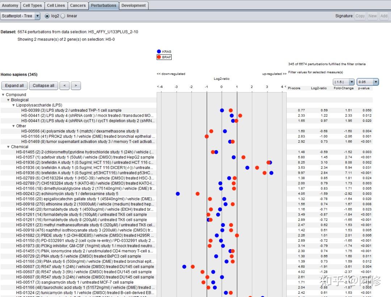Collapse the Lipopolysaccharide (LPS) node
391x297 pixels.
click(13, 105)
